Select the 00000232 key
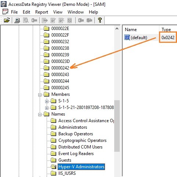This screenshot has width=177, height=177. 60,42
